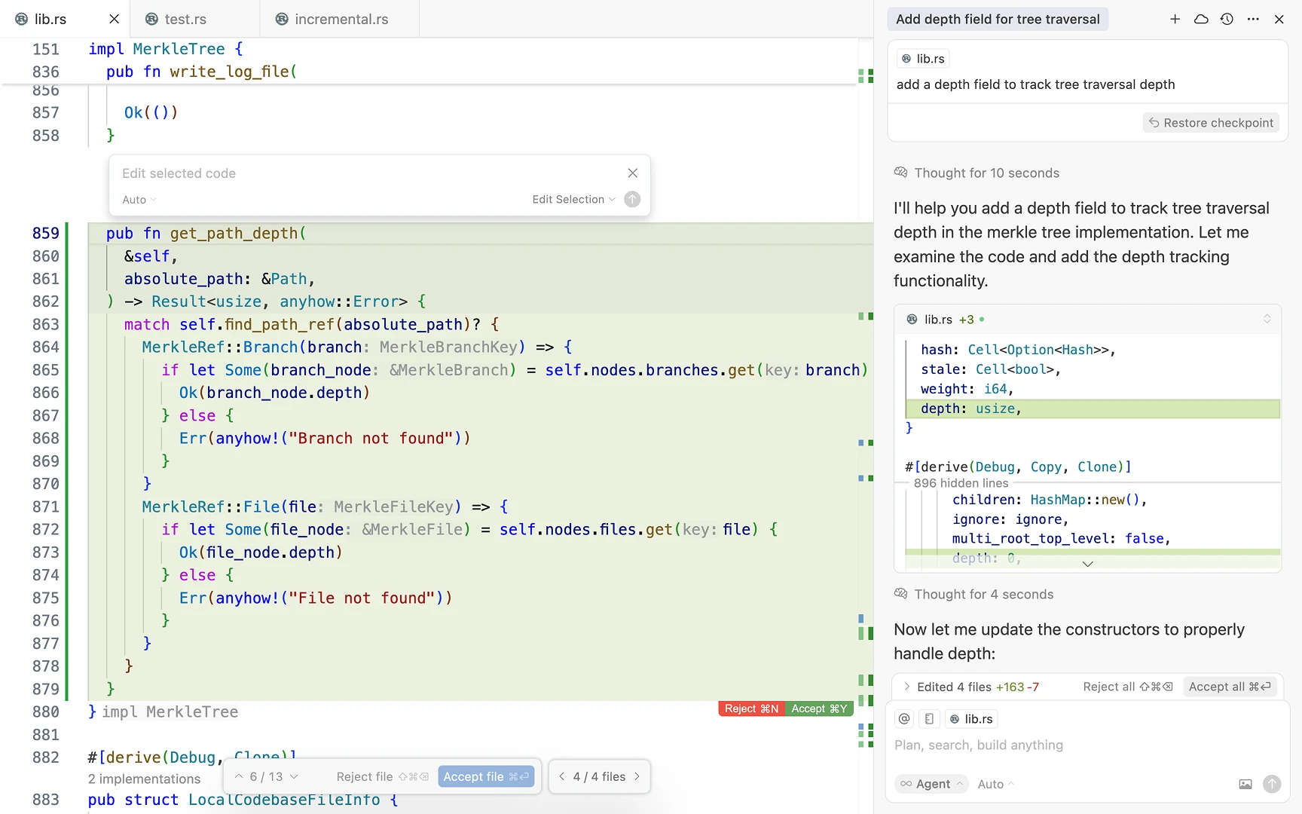Submit the Edit selected code prompt
The height and width of the screenshot is (814, 1302).
(632, 200)
